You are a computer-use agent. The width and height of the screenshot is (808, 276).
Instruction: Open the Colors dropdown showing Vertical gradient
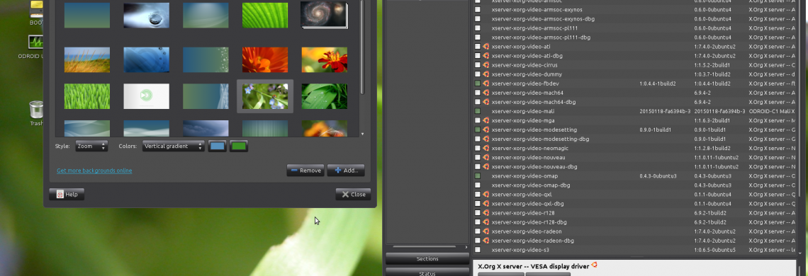[x=173, y=146]
